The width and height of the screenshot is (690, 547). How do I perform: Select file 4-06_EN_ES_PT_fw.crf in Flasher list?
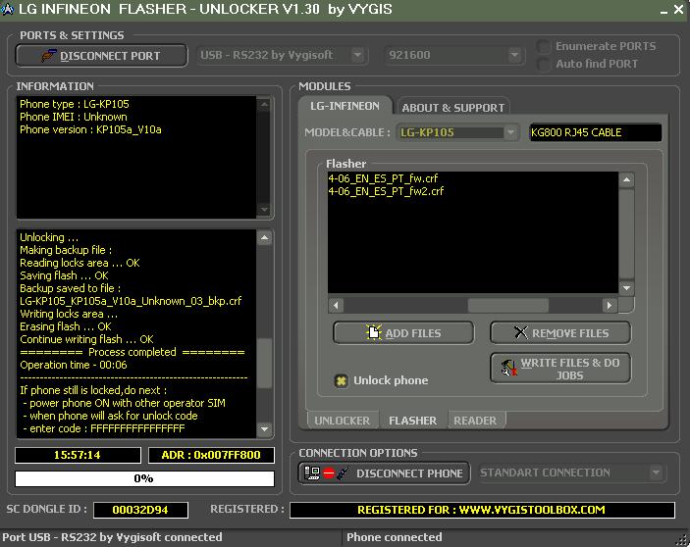click(383, 178)
